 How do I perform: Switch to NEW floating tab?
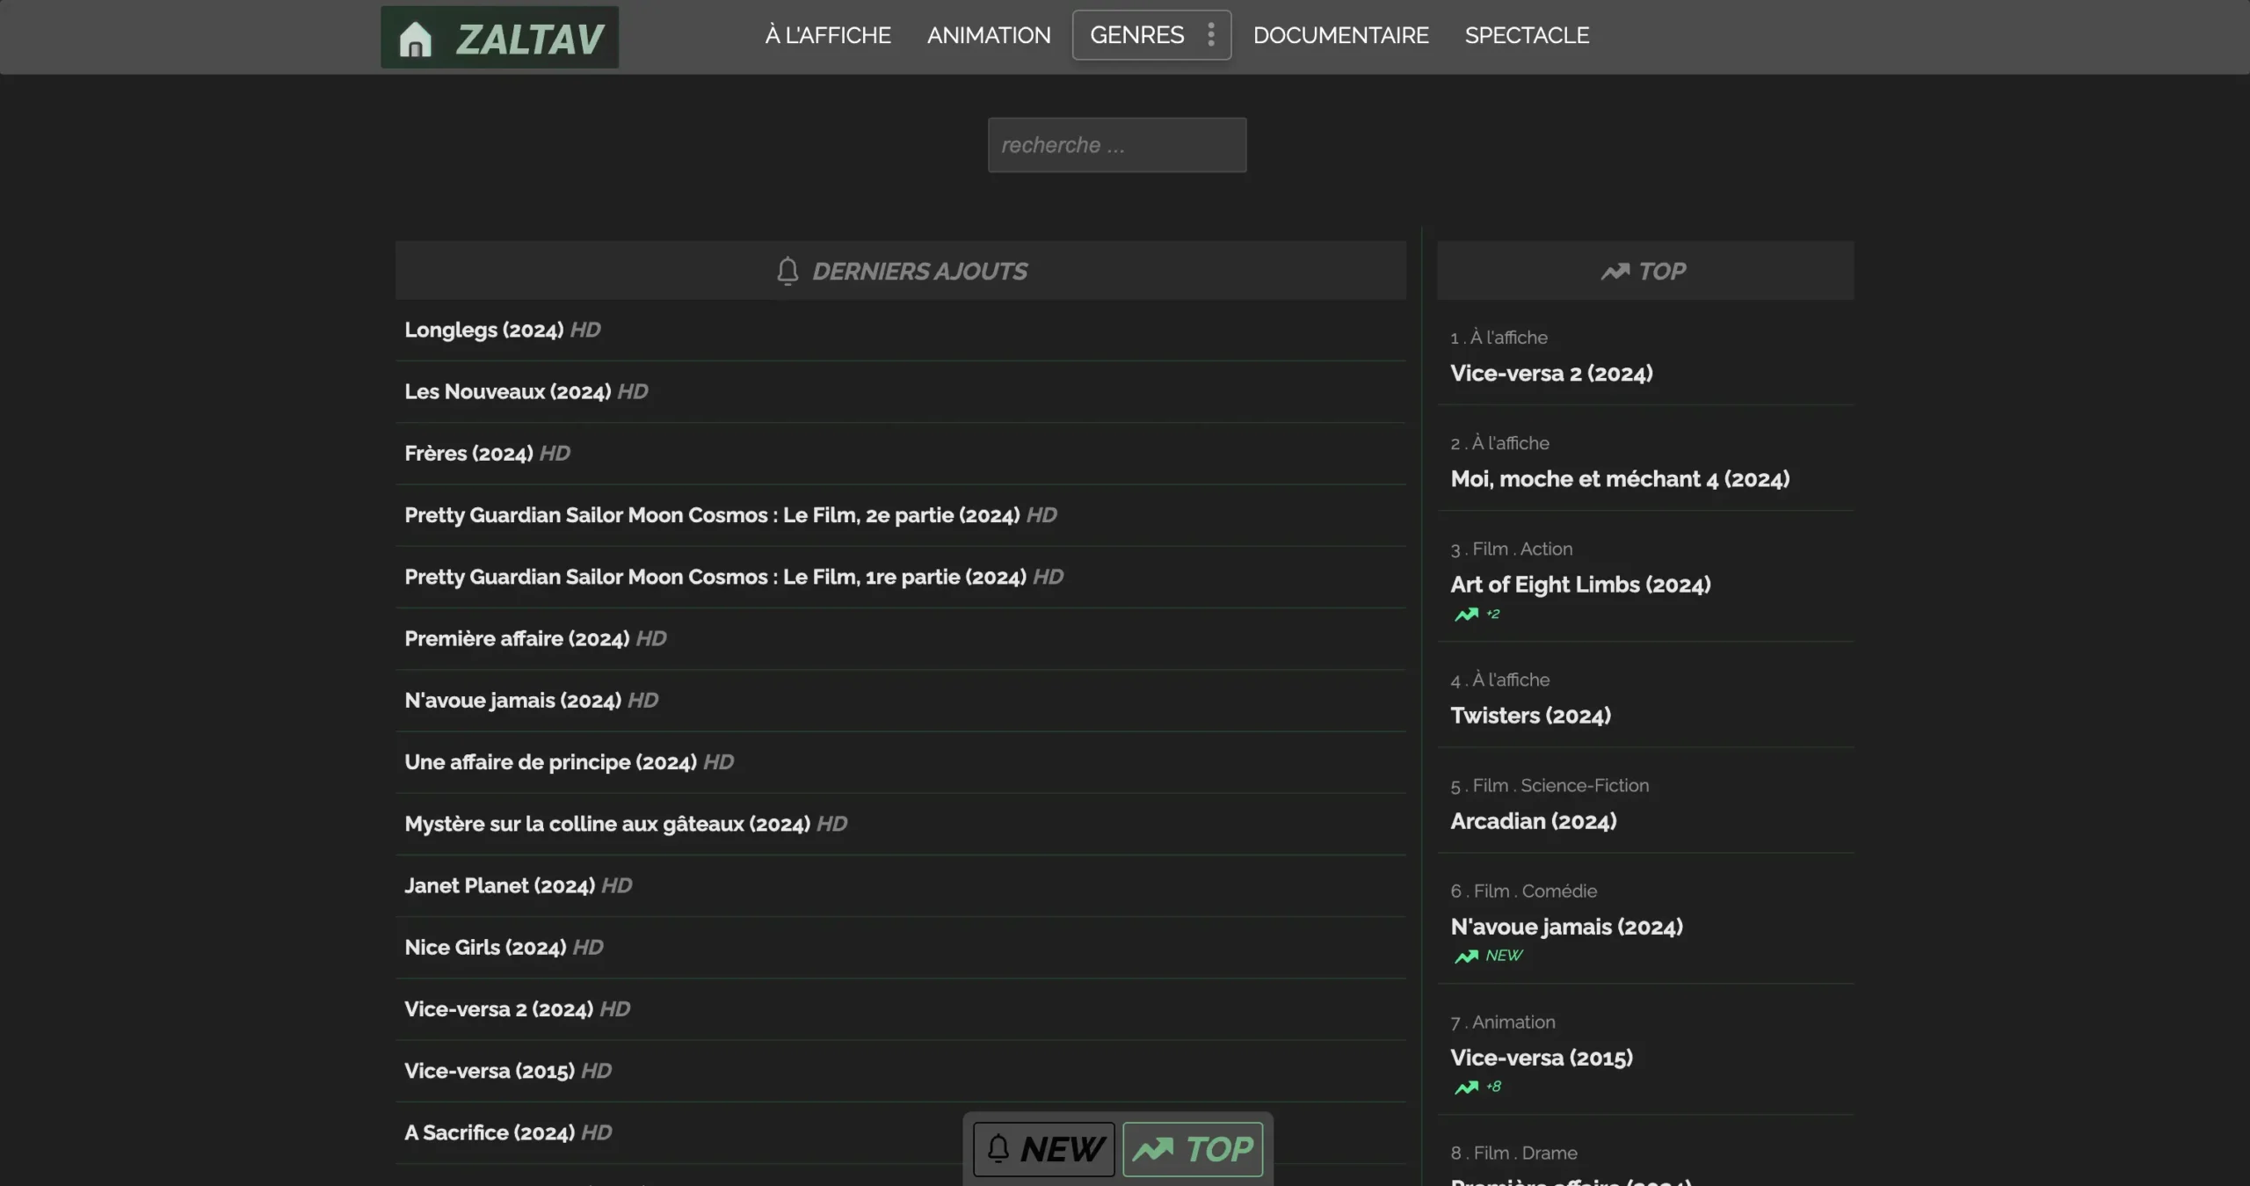click(1044, 1149)
